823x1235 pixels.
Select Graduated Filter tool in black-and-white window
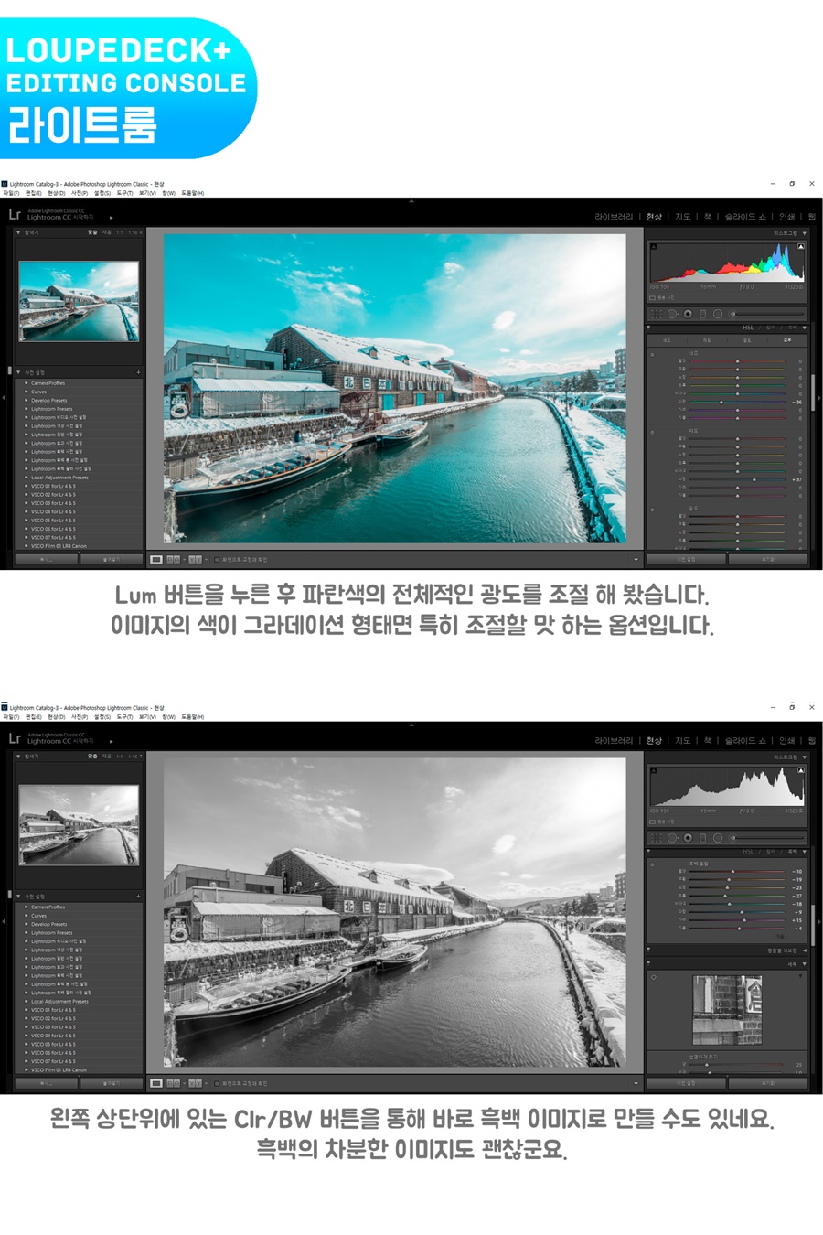[702, 838]
